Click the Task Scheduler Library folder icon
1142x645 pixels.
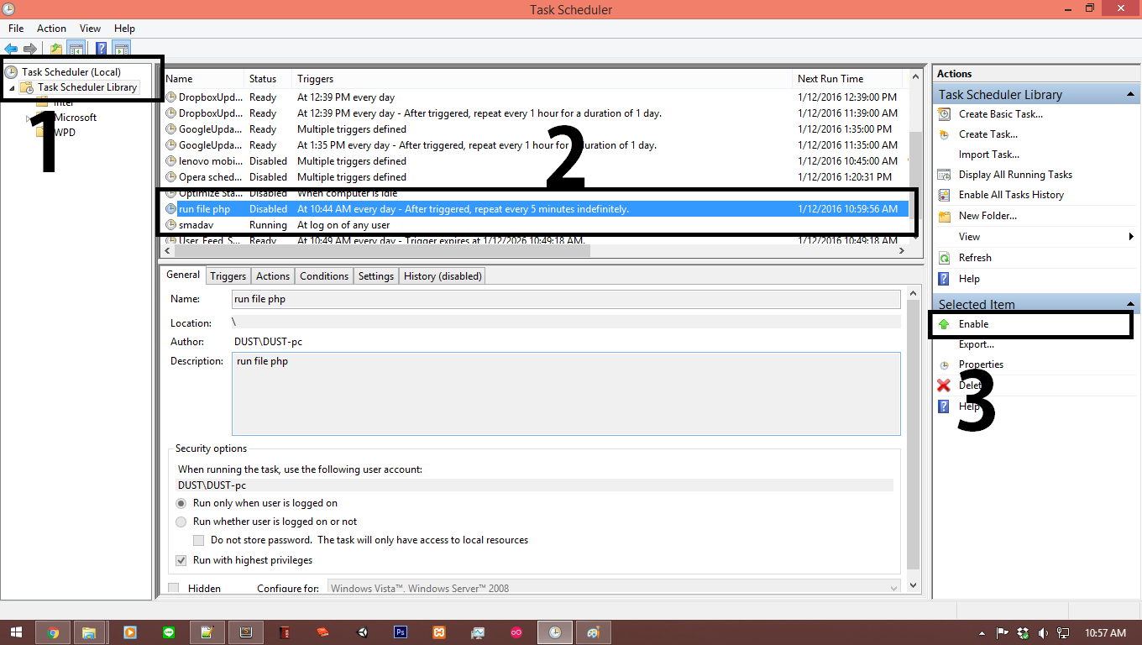click(27, 87)
